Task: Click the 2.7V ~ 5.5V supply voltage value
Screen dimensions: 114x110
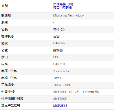Action: click(61, 71)
